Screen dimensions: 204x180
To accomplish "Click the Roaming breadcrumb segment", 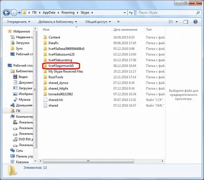I will [68, 13].
